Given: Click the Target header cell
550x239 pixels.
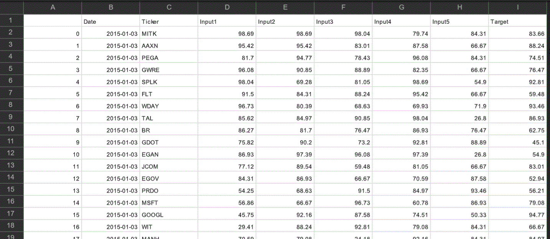Looking at the screenshot, I should pyautogui.click(x=518, y=22).
